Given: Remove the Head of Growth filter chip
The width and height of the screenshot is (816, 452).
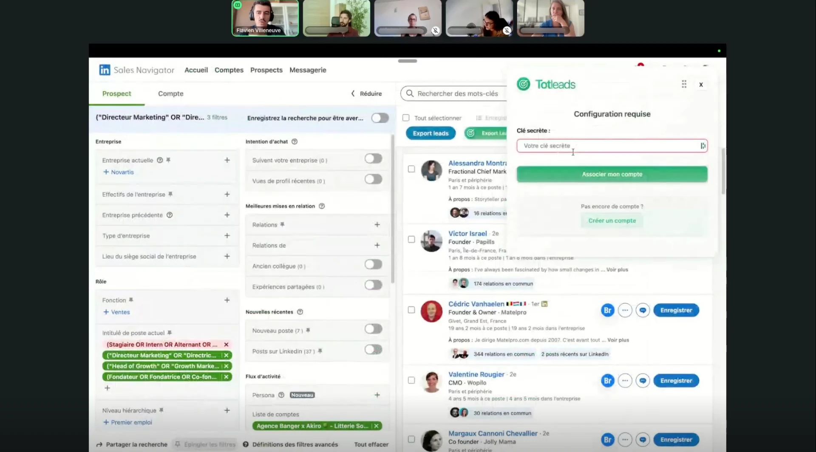Looking at the screenshot, I should tap(226, 366).
